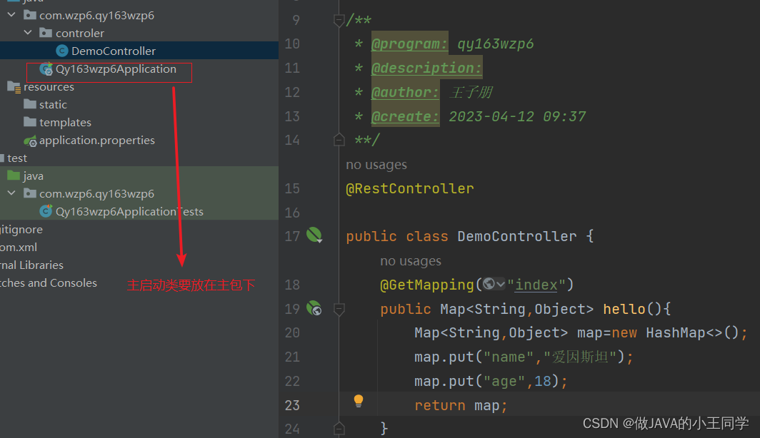Click the templates folder icon

point(29,122)
